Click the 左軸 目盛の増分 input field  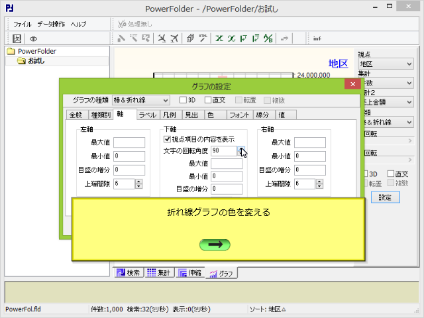pos(129,170)
